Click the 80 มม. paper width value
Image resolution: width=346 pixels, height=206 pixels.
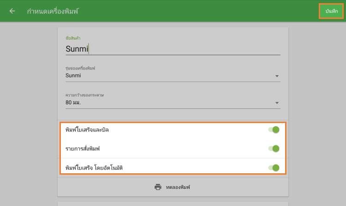coord(74,102)
